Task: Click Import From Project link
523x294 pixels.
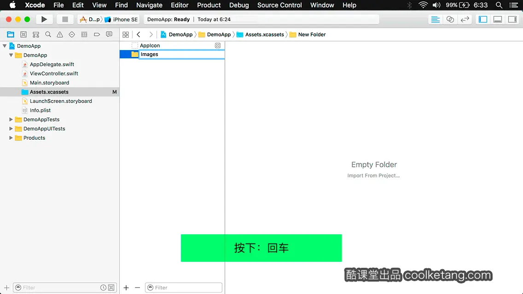Action: [373, 175]
